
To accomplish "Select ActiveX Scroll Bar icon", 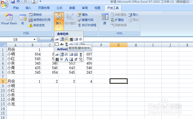I will coord(81,54).
